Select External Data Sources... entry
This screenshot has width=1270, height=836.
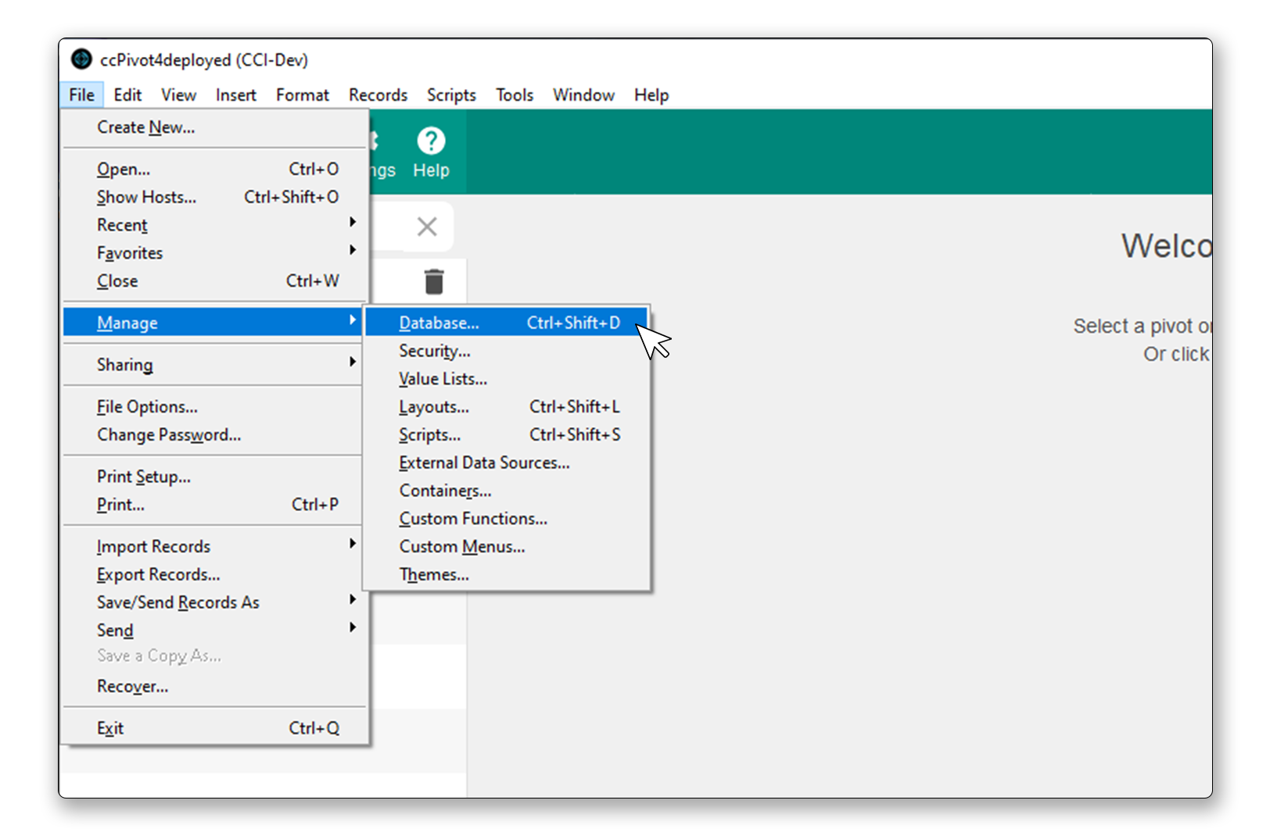click(507, 463)
